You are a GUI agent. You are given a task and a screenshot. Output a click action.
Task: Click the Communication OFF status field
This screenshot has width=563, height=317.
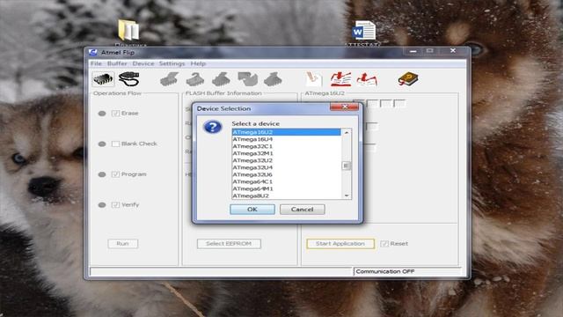point(407,271)
